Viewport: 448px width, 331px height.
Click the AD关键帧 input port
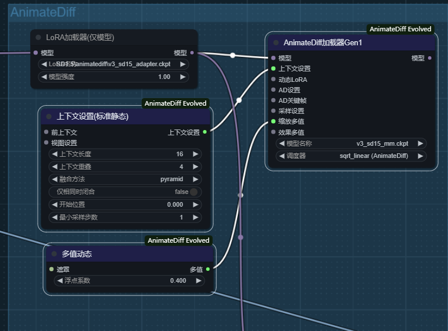[273, 100]
